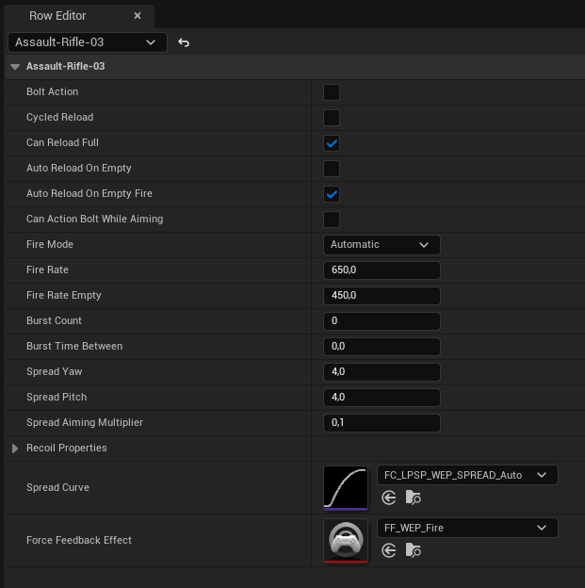This screenshot has width=585, height=588.
Task: Toggle the Cycled Reload checkbox
Action: coord(332,118)
